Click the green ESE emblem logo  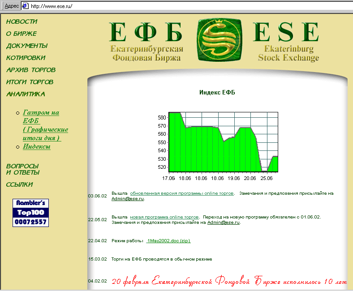pyautogui.click(x=220, y=40)
